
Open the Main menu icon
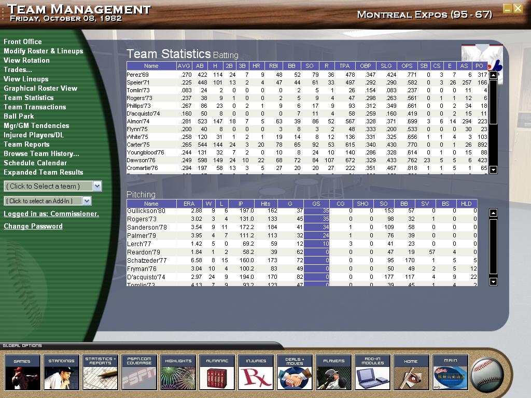pyautogui.click(x=451, y=372)
